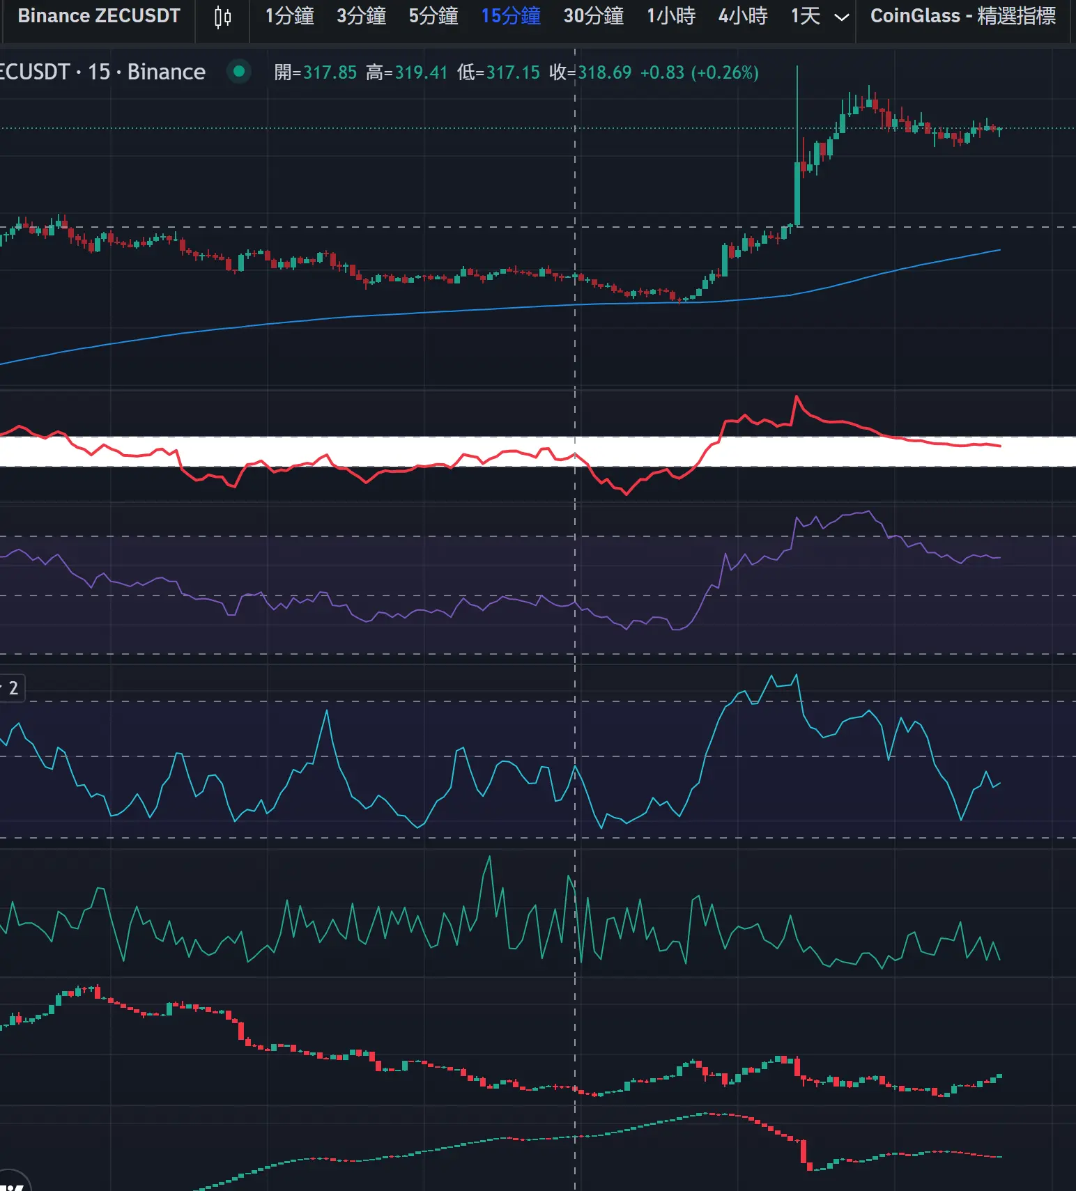This screenshot has height=1191, width=1076.
Task: Change chart to the 1小時 timeframe
Action: point(670,16)
